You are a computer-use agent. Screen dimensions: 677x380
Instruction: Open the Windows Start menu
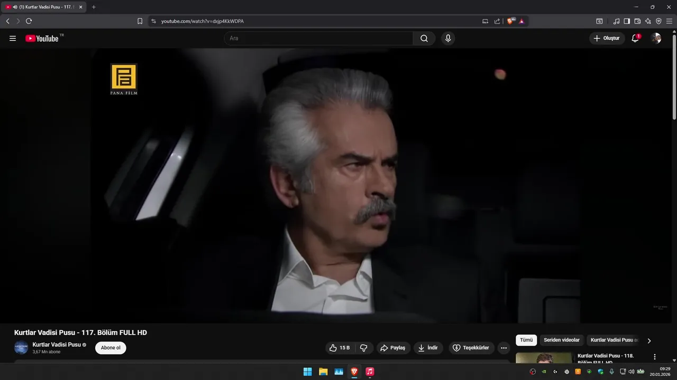pos(307,372)
